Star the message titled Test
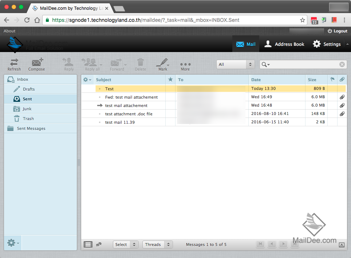 [170, 88]
